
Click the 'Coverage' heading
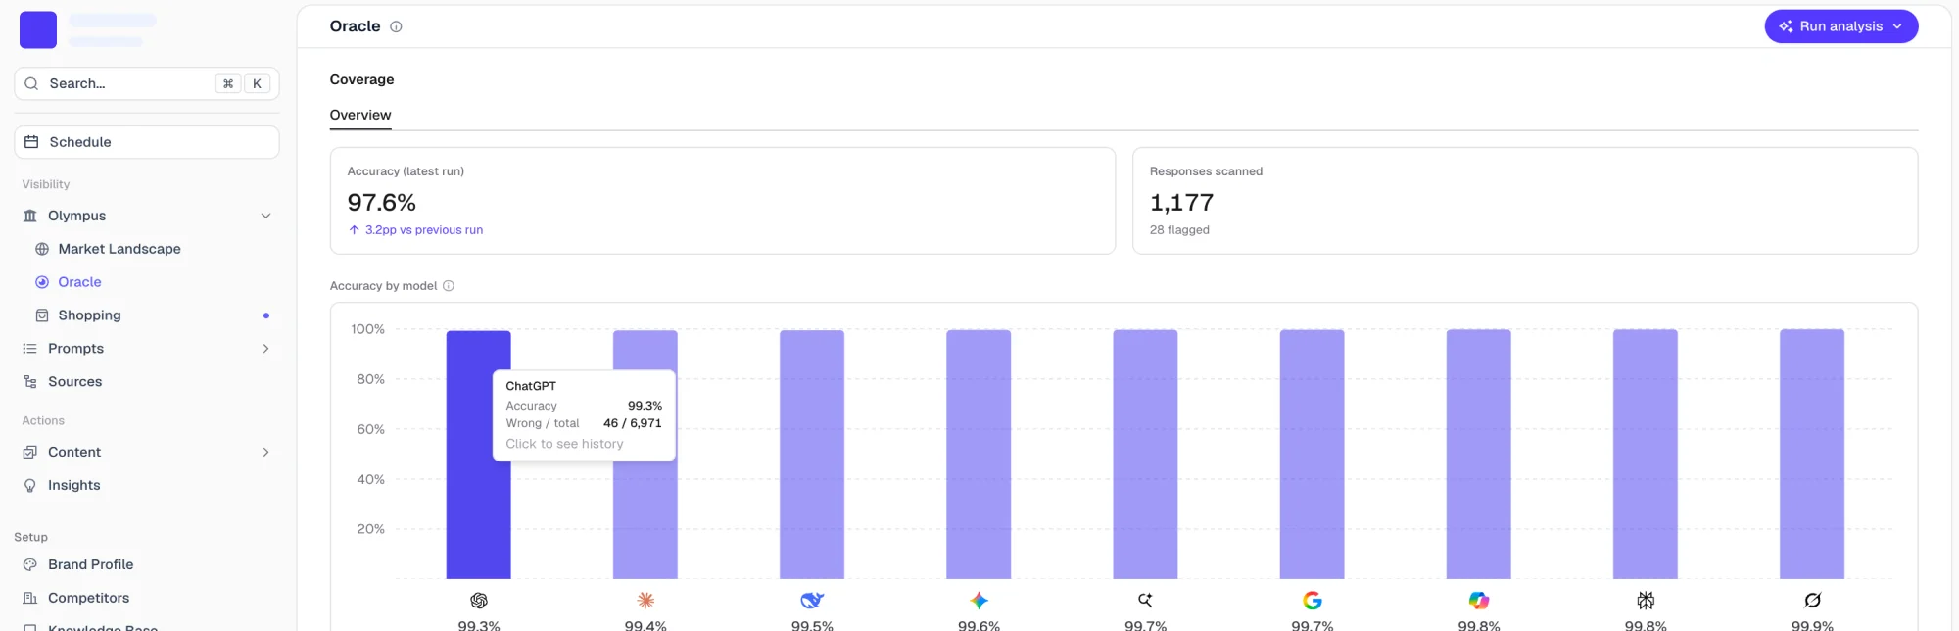(x=361, y=79)
